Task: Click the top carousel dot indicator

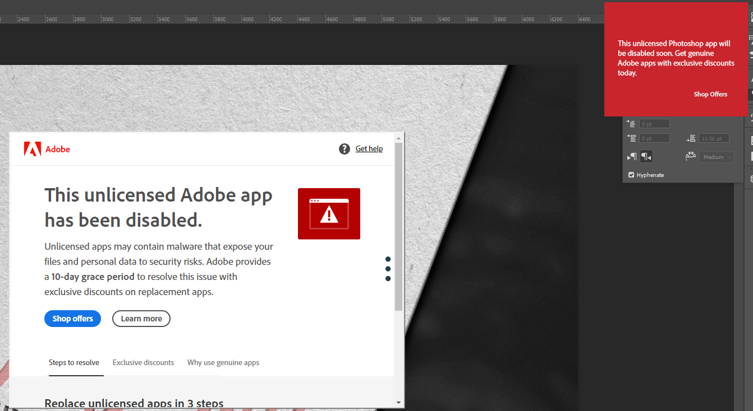Action: 388,259
